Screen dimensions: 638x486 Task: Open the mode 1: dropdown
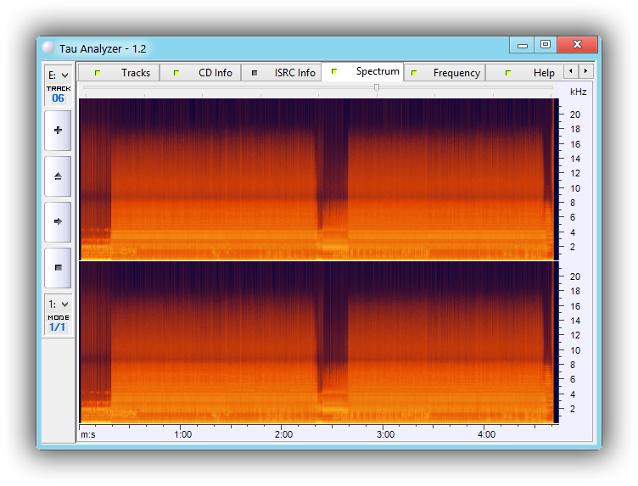coord(59,304)
